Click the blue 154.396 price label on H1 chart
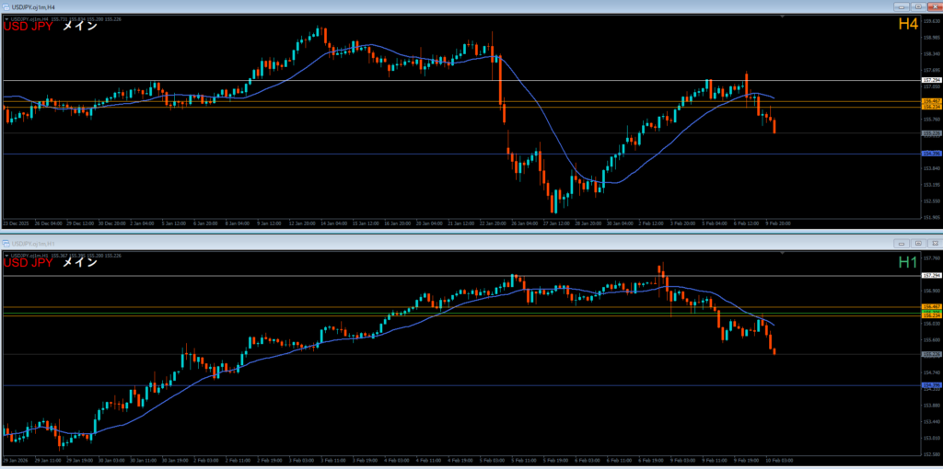Screen dimensions: 943x469 930,385
